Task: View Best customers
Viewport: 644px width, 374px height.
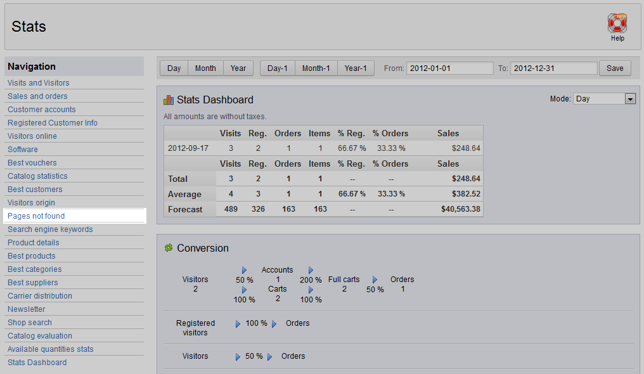Action: point(35,190)
